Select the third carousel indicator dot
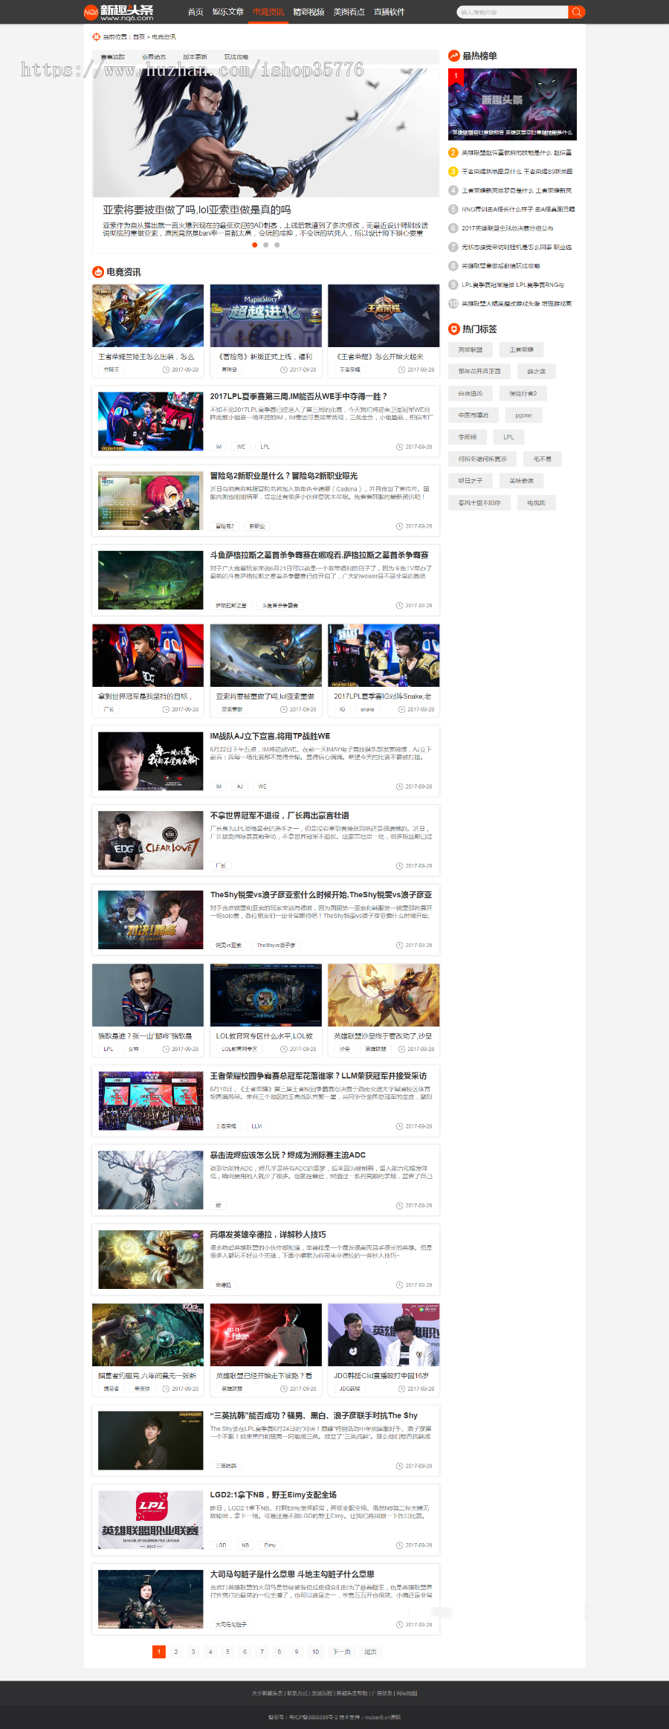The height and width of the screenshot is (1729, 669). pos(277,245)
